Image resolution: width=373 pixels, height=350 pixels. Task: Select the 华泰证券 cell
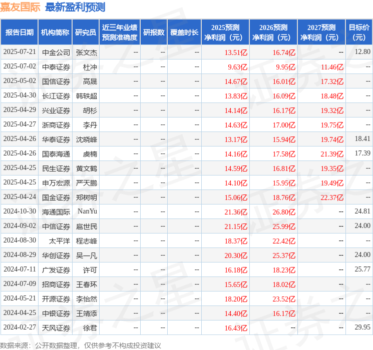(56, 139)
